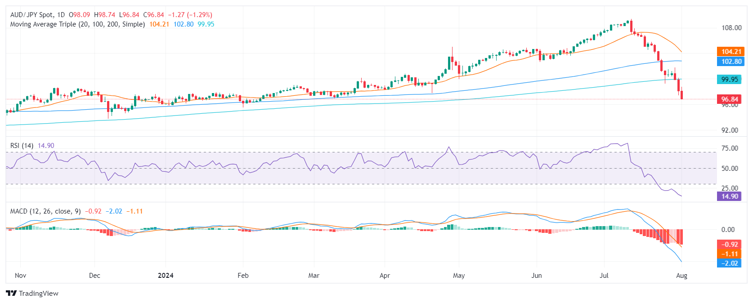Click the TradingView logo icon
The height and width of the screenshot is (303, 753).
click(x=11, y=293)
